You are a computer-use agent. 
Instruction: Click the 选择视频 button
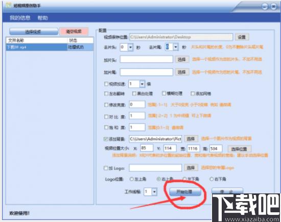(x=34, y=32)
